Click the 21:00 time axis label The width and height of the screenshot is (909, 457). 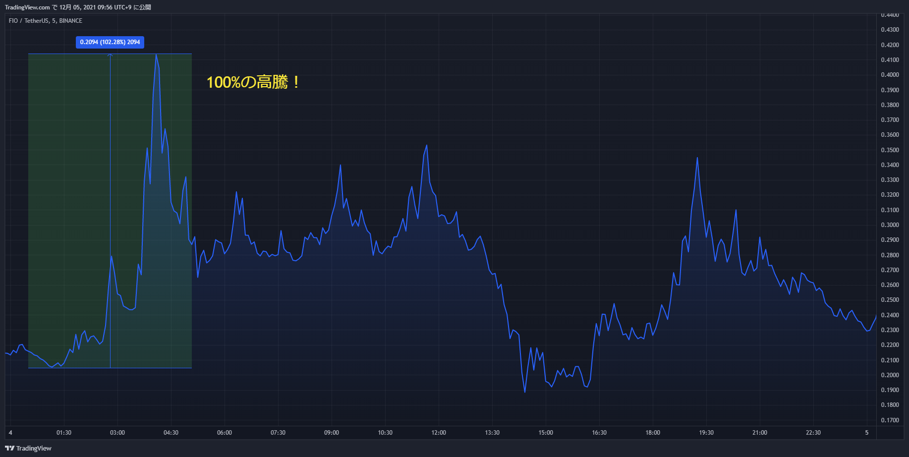(x=760, y=433)
